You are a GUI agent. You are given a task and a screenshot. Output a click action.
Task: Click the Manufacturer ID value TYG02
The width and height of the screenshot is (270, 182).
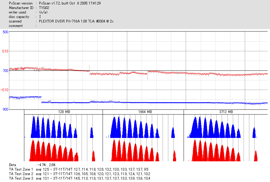(44, 8)
